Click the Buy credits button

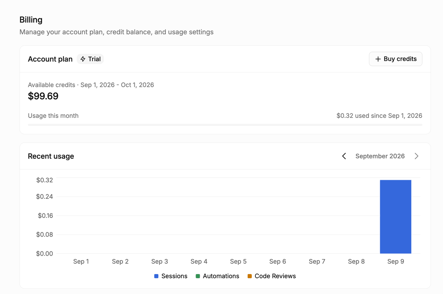click(395, 59)
